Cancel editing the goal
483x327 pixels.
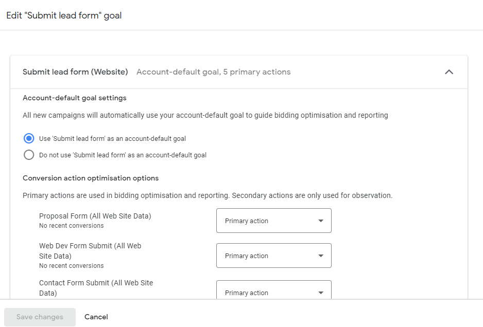pos(96,317)
